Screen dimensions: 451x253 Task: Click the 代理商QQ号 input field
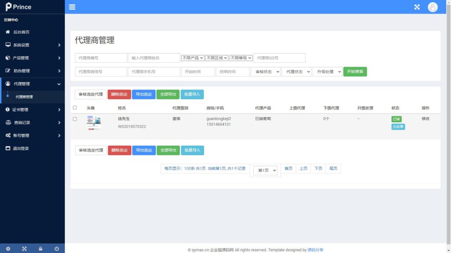(x=278, y=58)
